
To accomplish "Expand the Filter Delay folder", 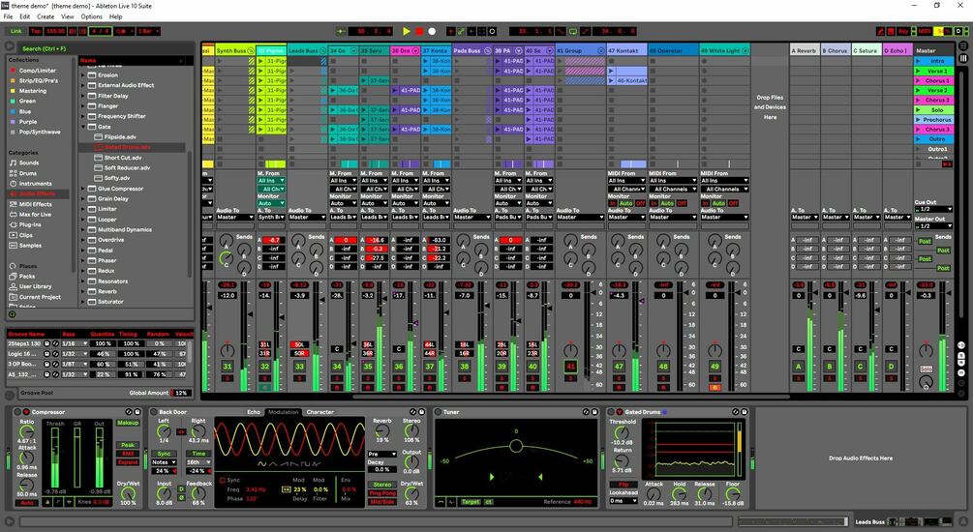I will click(x=83, y=96).
